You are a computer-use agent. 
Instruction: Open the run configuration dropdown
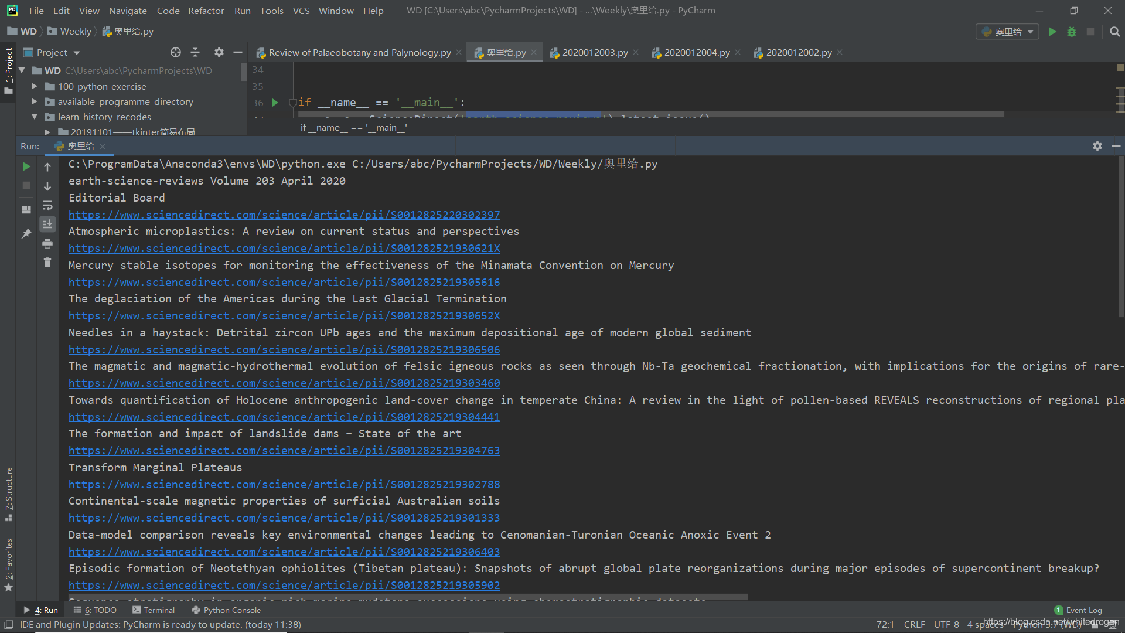[1007, 32]
